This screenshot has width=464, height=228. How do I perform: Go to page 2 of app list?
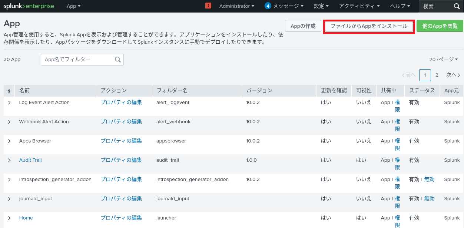pos(437,75)
